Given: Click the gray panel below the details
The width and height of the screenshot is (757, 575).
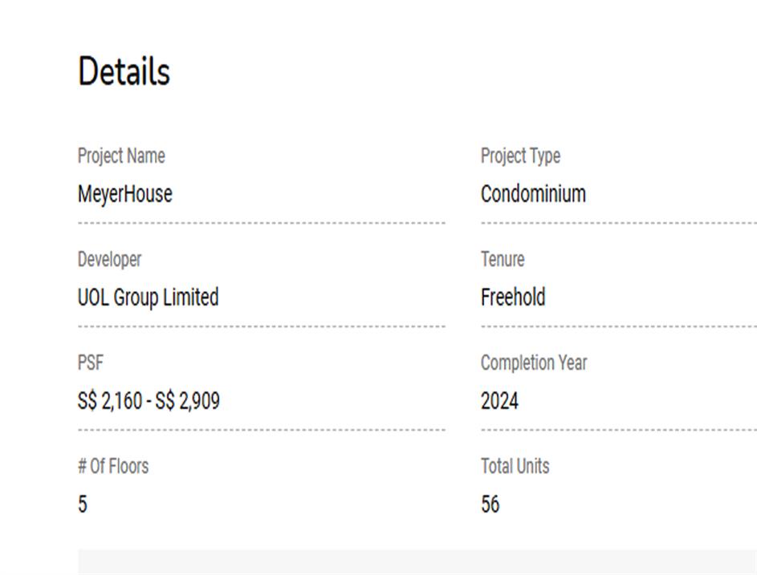Looking at the screenshot, I should pos(417,562).
